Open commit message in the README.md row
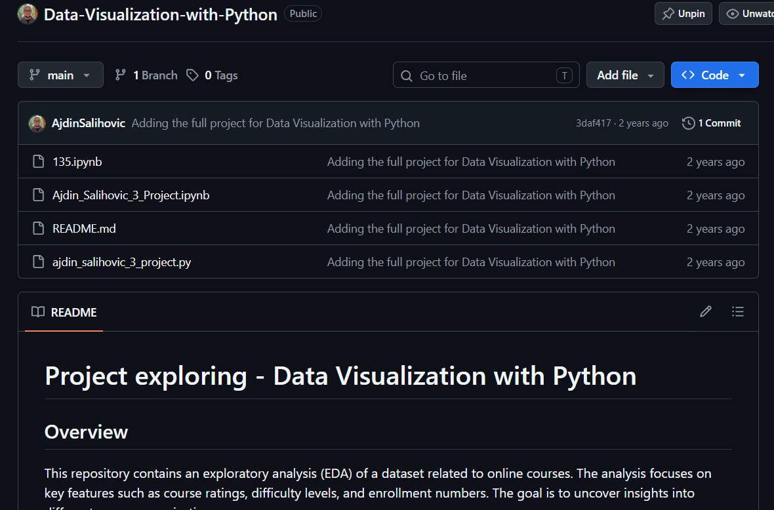Screen dimensions: 774x510 click(471, 229)
